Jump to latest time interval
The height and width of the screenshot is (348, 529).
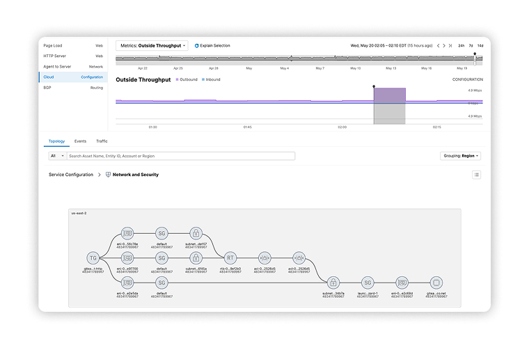click(x=450, y=45)
